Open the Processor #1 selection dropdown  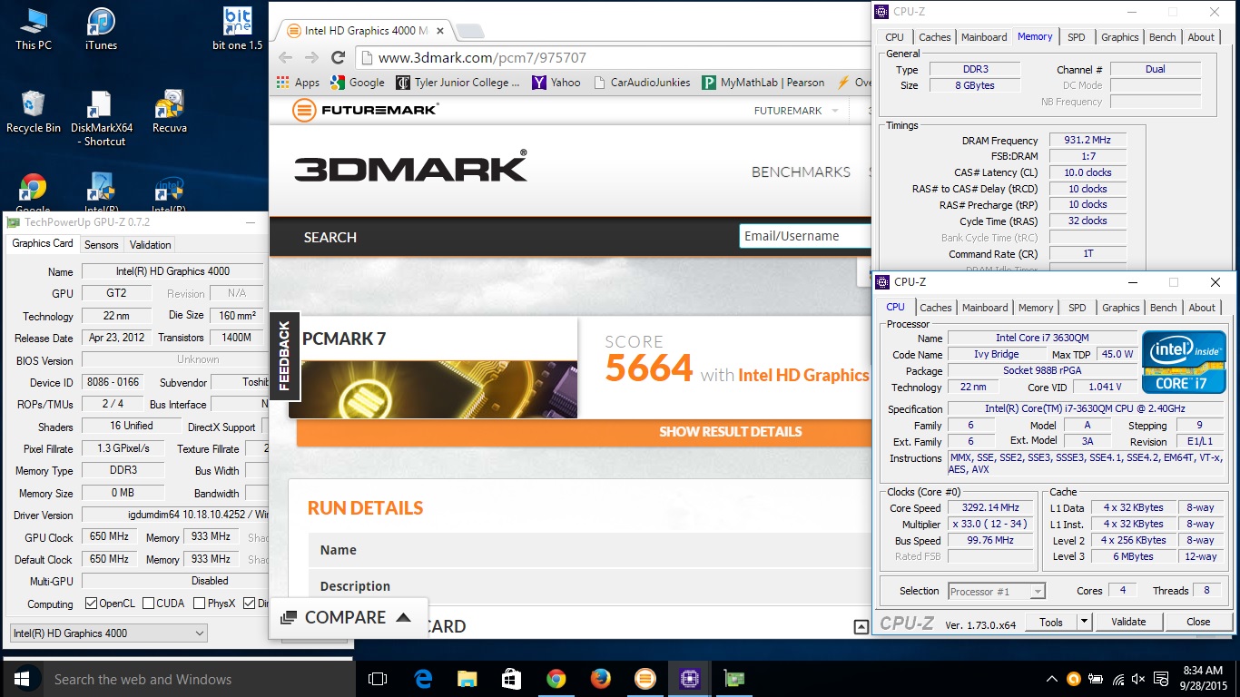coord(997,591)
